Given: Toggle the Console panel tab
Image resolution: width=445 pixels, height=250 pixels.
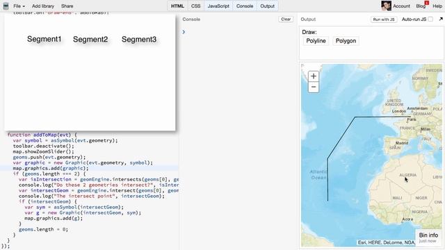Looking at the screenshot, I should coord(245,6).
